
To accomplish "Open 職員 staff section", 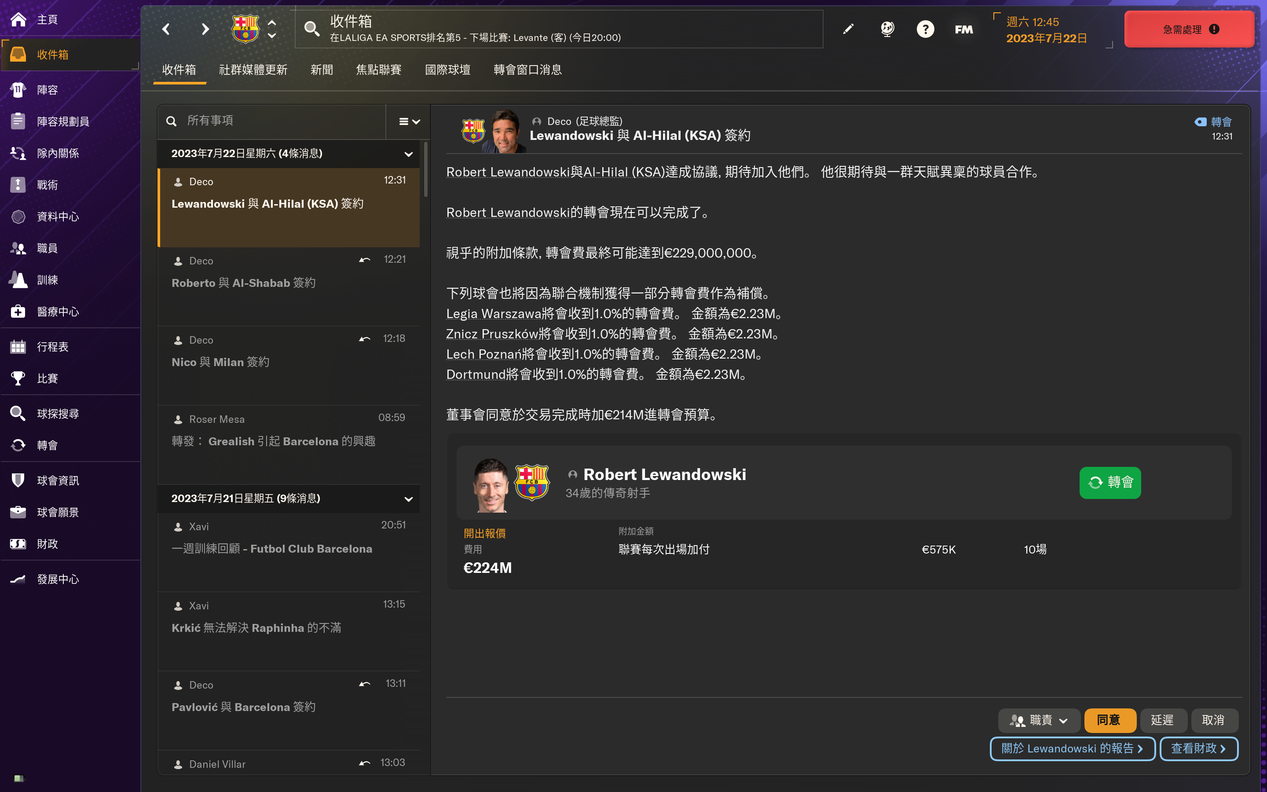I will [70, 248].
